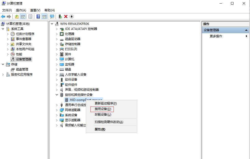Expand the 网络适配器 tree node
This screenshot has height=159, width=250.
[57, 110]
